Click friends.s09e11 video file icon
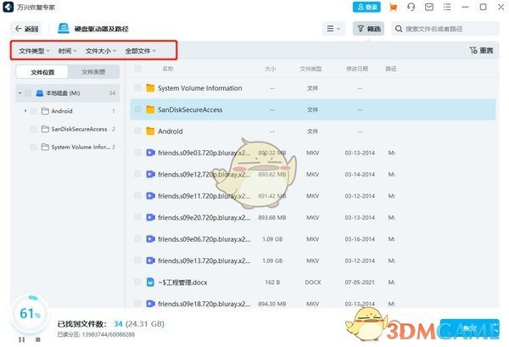The height and width of the screenshot is (347, 509). (150, 196)
